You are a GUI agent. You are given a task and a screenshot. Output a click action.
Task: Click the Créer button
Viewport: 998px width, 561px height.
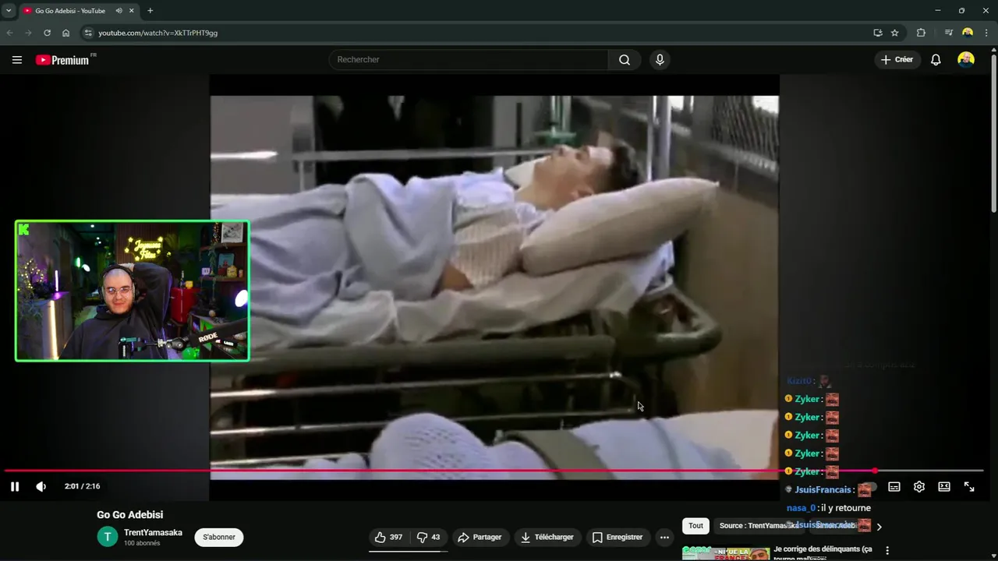point(897,60)
